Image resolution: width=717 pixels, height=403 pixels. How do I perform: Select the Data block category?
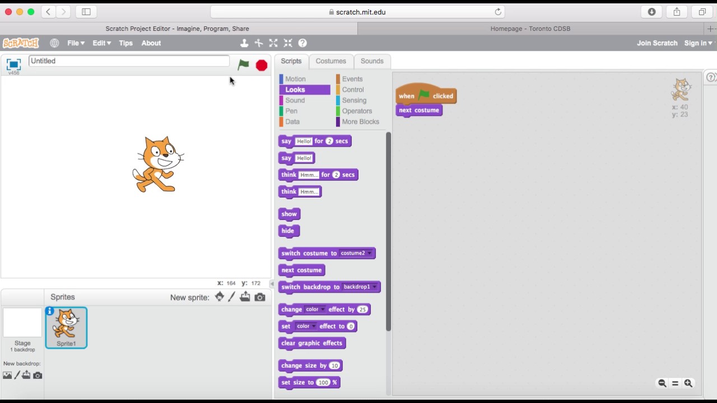click(x=292, y=121)
